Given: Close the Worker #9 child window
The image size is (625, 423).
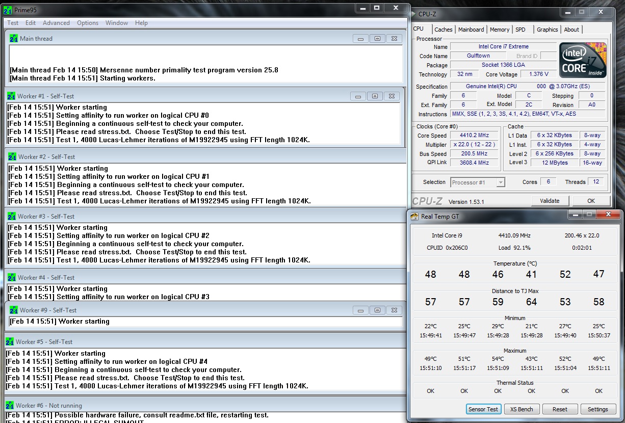Looking at the screenshot, I should (394, 310).
